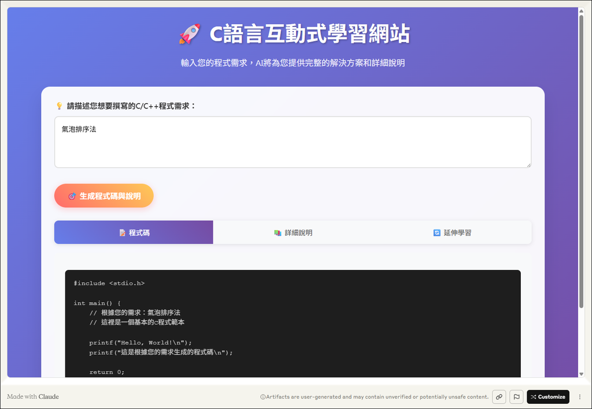Click the Customize button
This screenshot has height=409, width=592.
pyautogui.click(x=548, y=396)
